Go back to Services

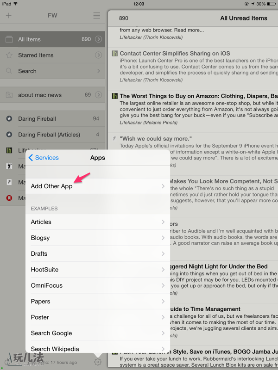(44, 158)
